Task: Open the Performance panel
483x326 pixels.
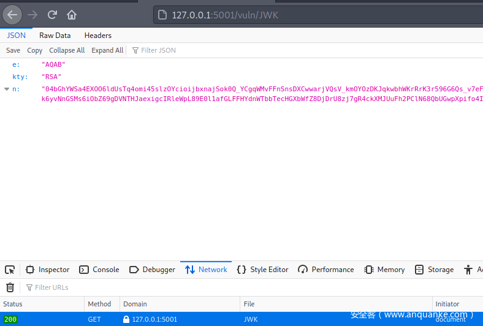Action: [326, 270]
